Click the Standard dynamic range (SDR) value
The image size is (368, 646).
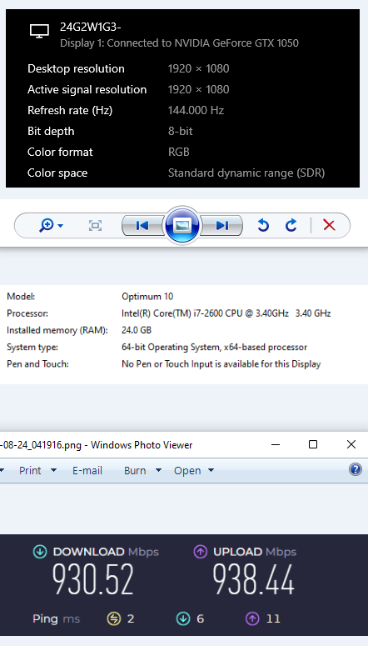coord(246,173)
